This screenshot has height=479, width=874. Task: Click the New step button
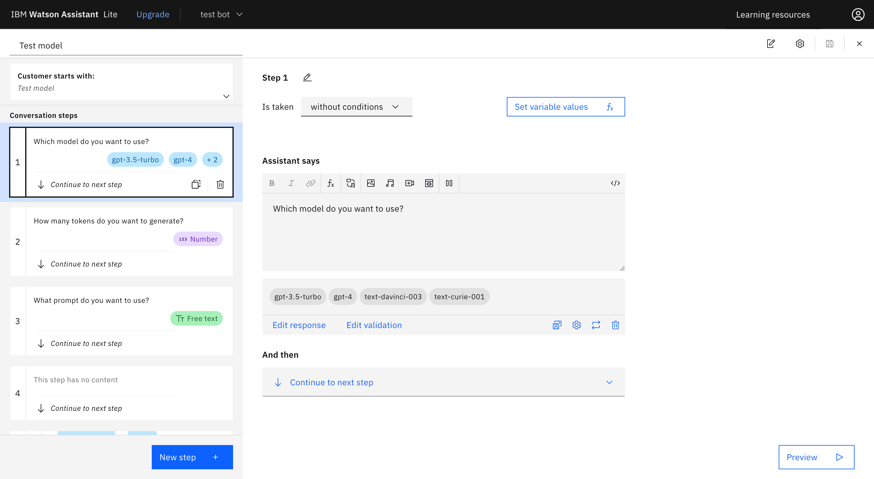pyautogui.click(x=192, y=457)
